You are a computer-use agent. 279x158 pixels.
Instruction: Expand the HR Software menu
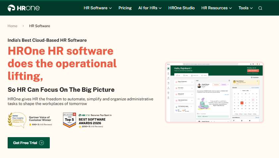pos(98,8)
